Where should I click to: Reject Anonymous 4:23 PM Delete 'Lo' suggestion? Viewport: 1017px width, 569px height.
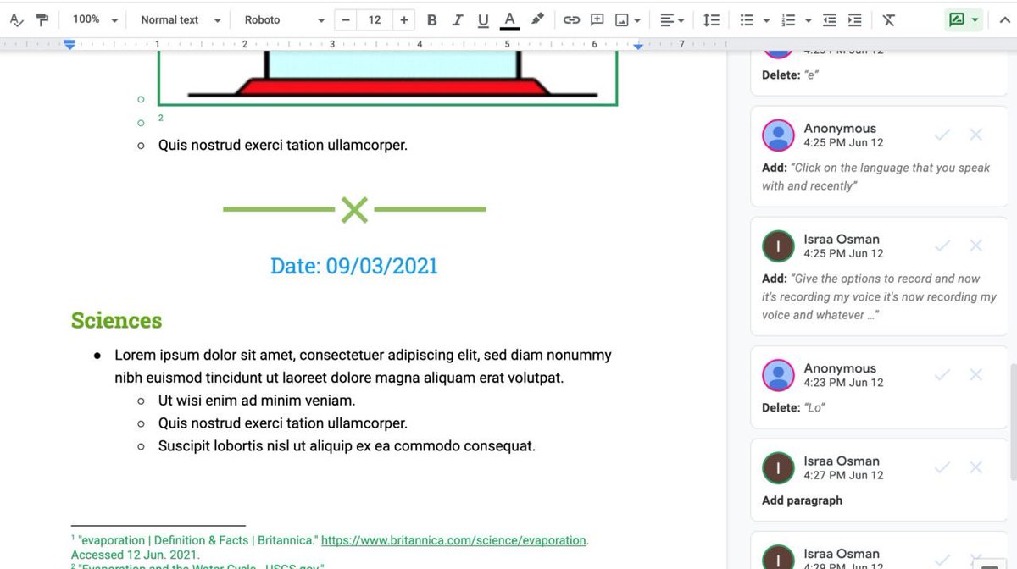tap(975, 374)
